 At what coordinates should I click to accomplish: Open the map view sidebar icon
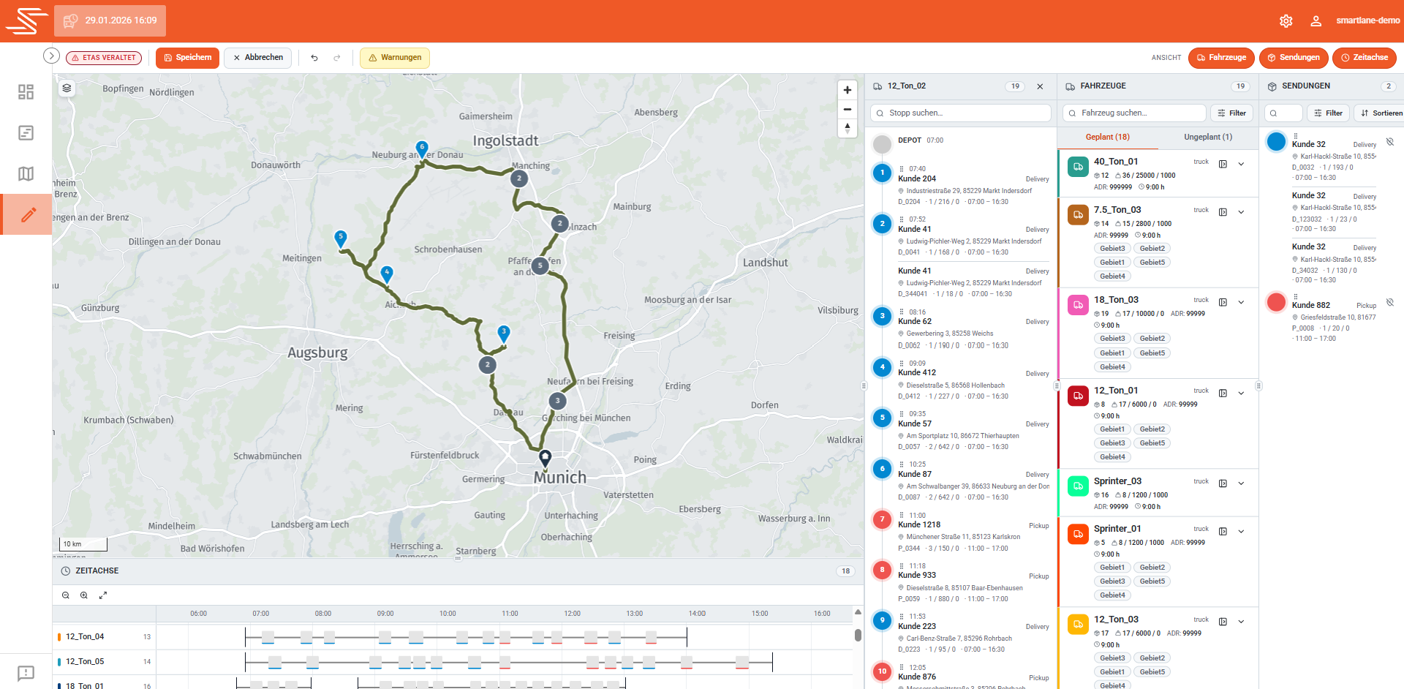point(26,173)
